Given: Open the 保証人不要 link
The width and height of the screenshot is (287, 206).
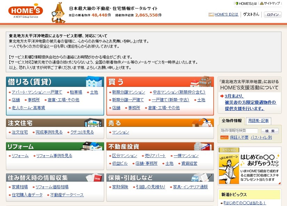Looking at the screenshot, I should coord(239,137).
